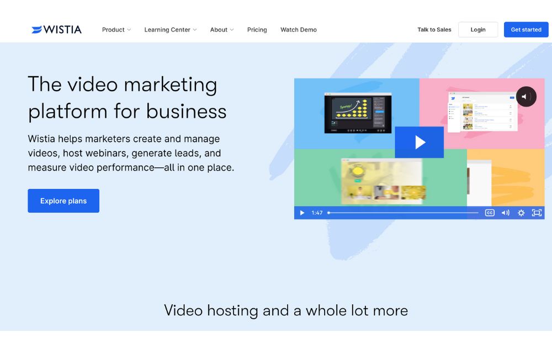Expand the About dropdown menu
The image size is (552, 348).
[x=222, y=30]
